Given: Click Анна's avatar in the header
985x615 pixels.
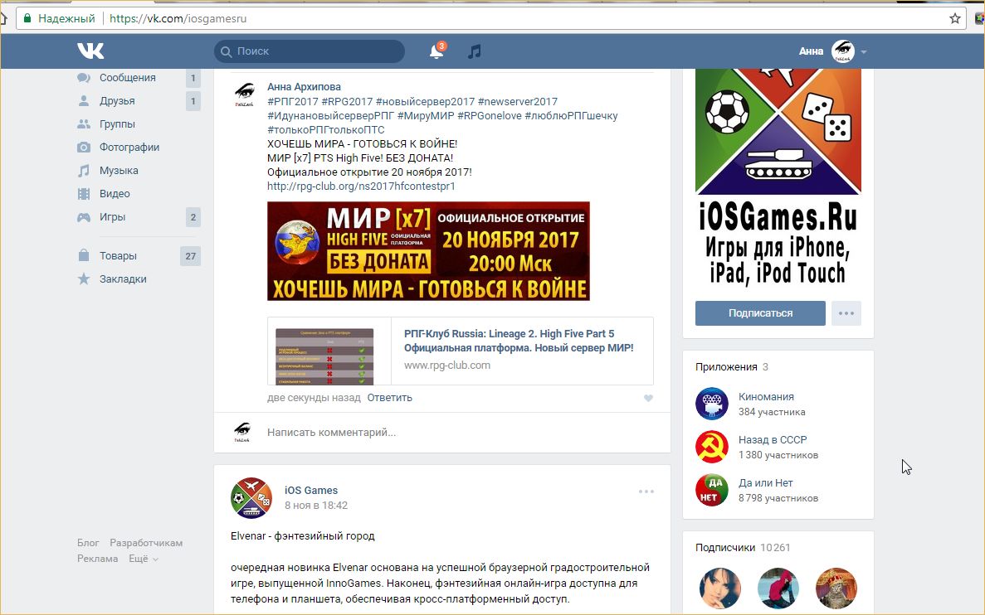Looking at the screenshot, I should click(x=842, y=51).
